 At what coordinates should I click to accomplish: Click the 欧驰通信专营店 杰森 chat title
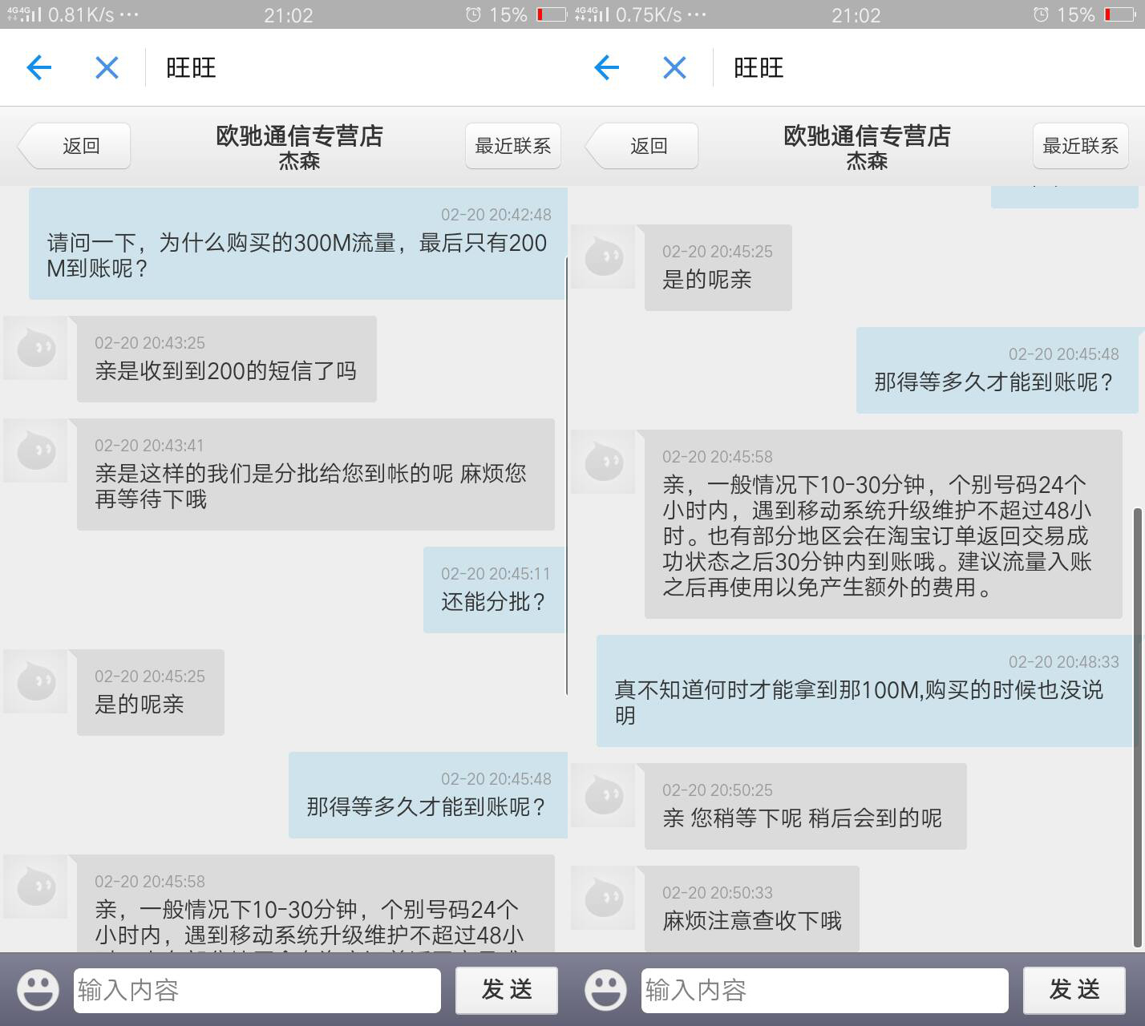299,147
